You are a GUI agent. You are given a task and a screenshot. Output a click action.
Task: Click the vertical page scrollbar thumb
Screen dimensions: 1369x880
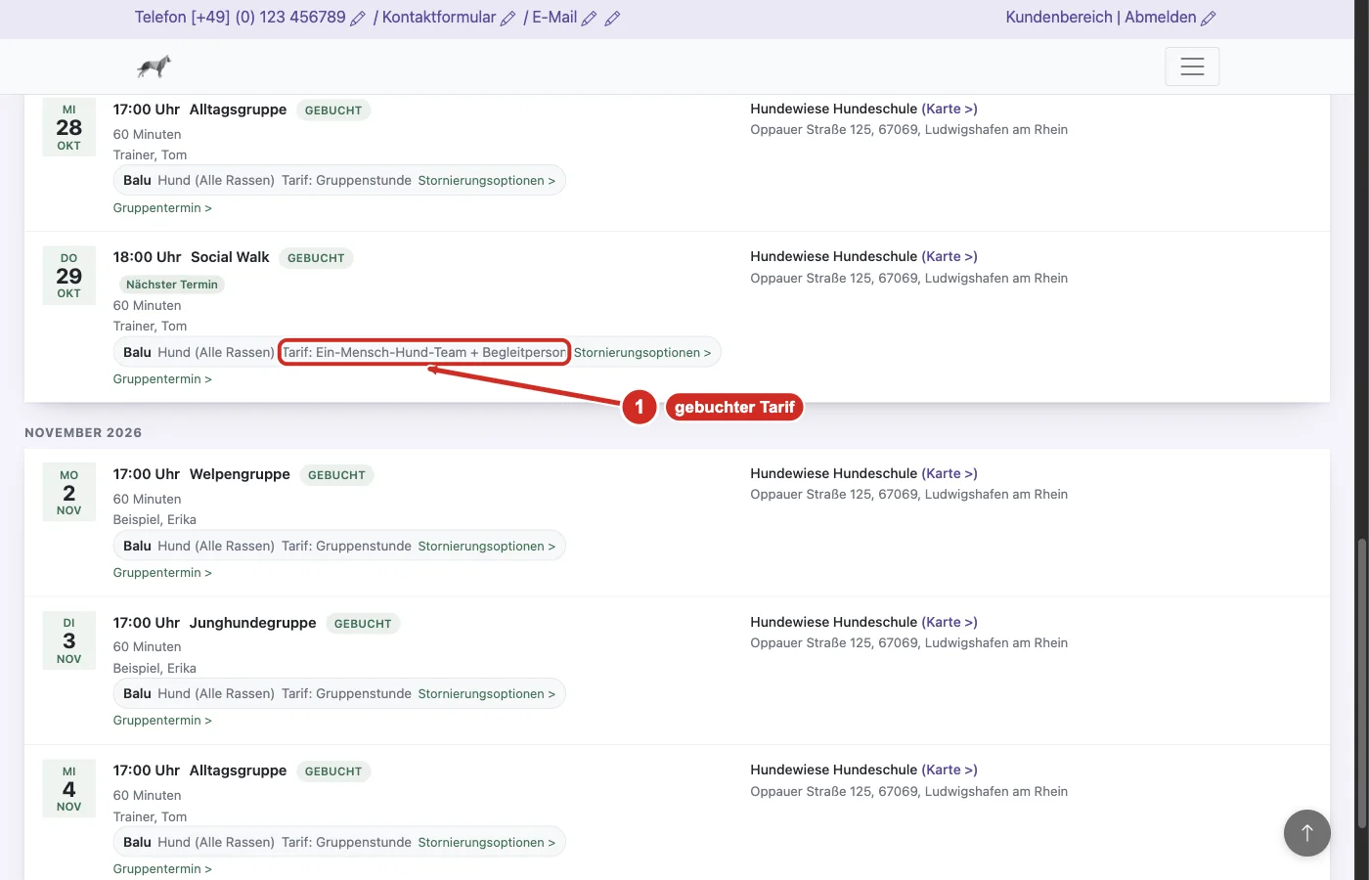(x=1361, y=684)
